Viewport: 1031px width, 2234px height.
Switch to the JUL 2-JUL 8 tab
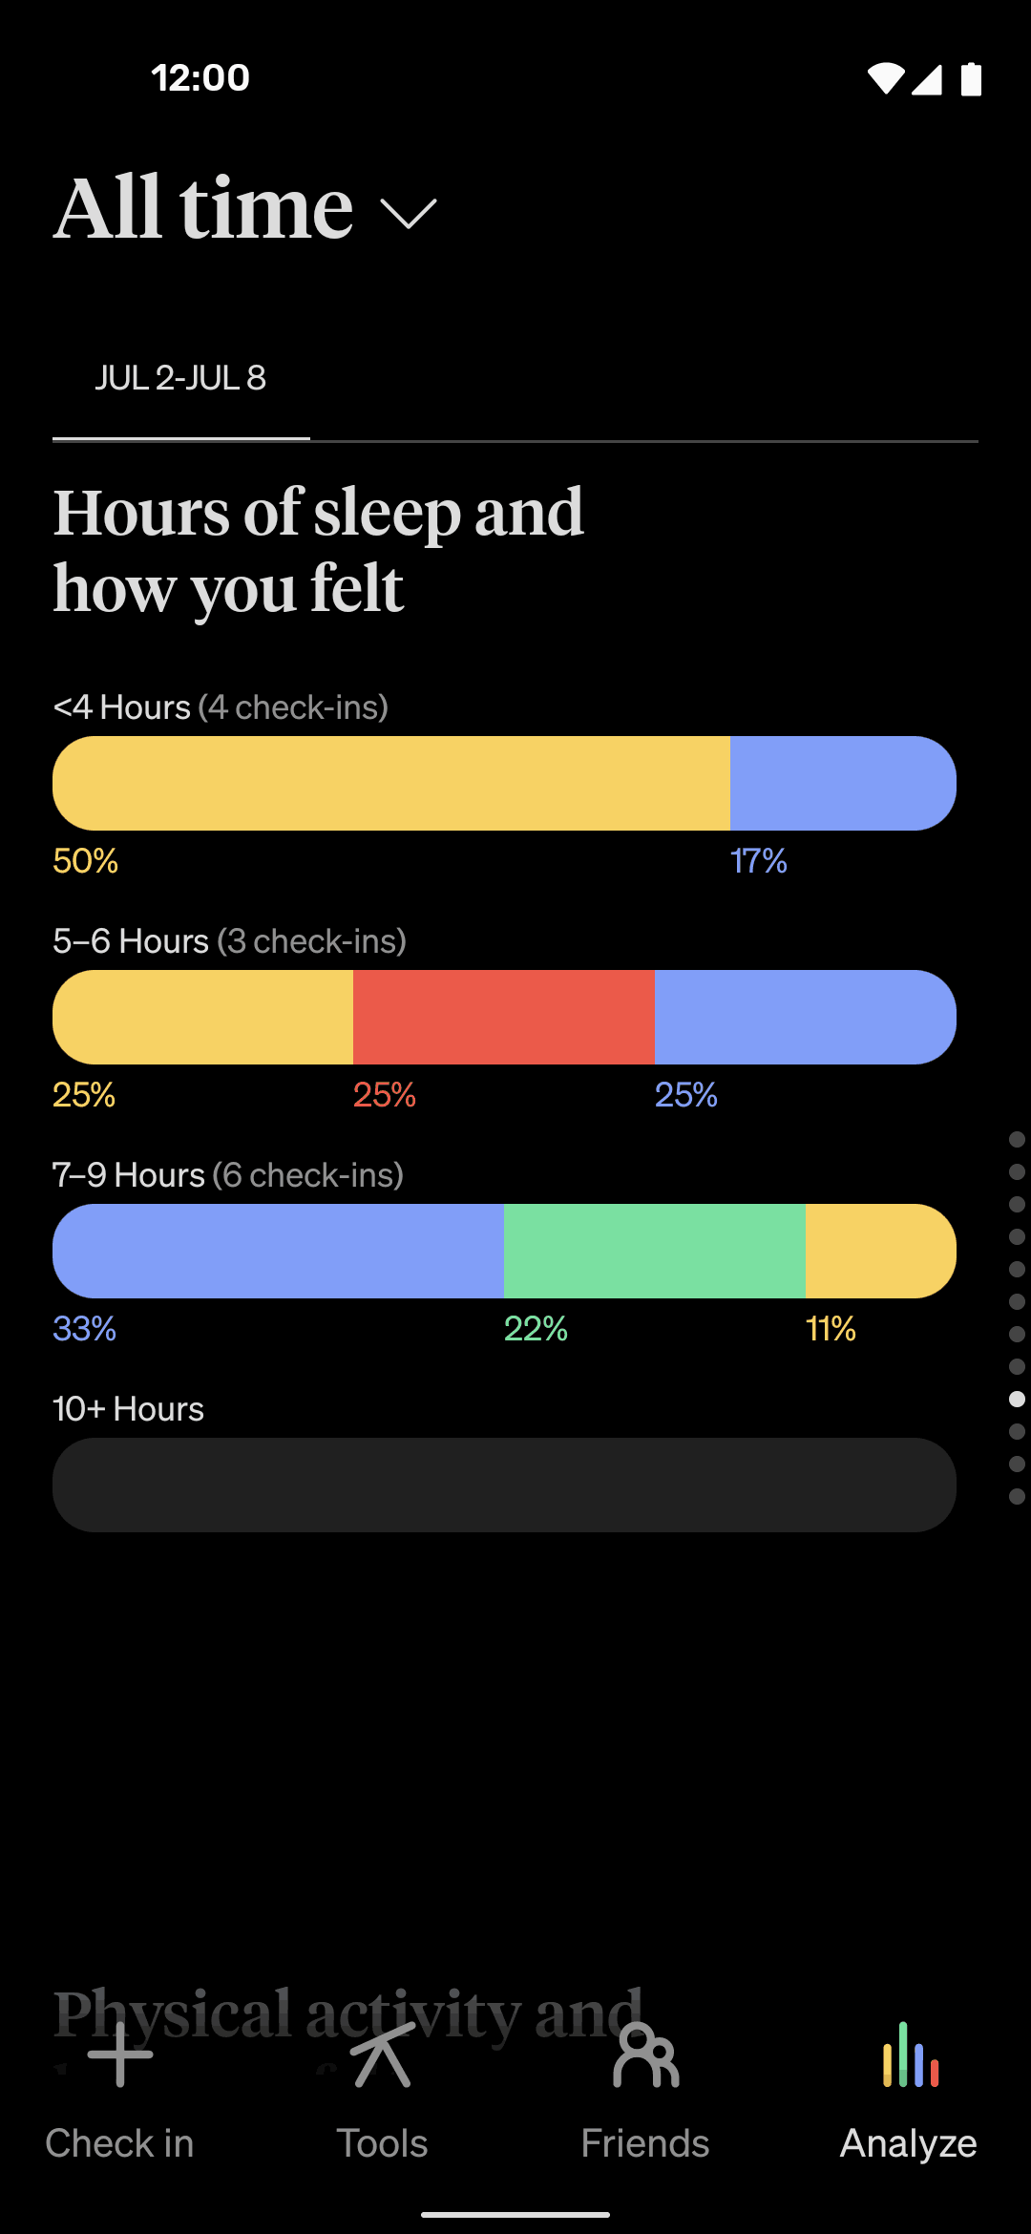pyautogui.click(x=179, y=378)
